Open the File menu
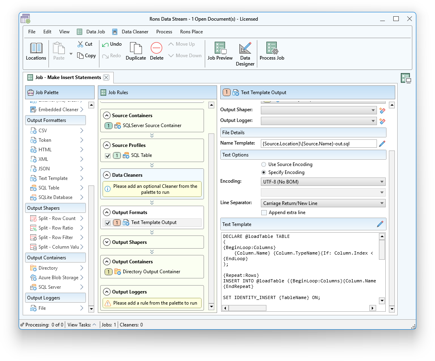435x361 pixels. (32, 32)
